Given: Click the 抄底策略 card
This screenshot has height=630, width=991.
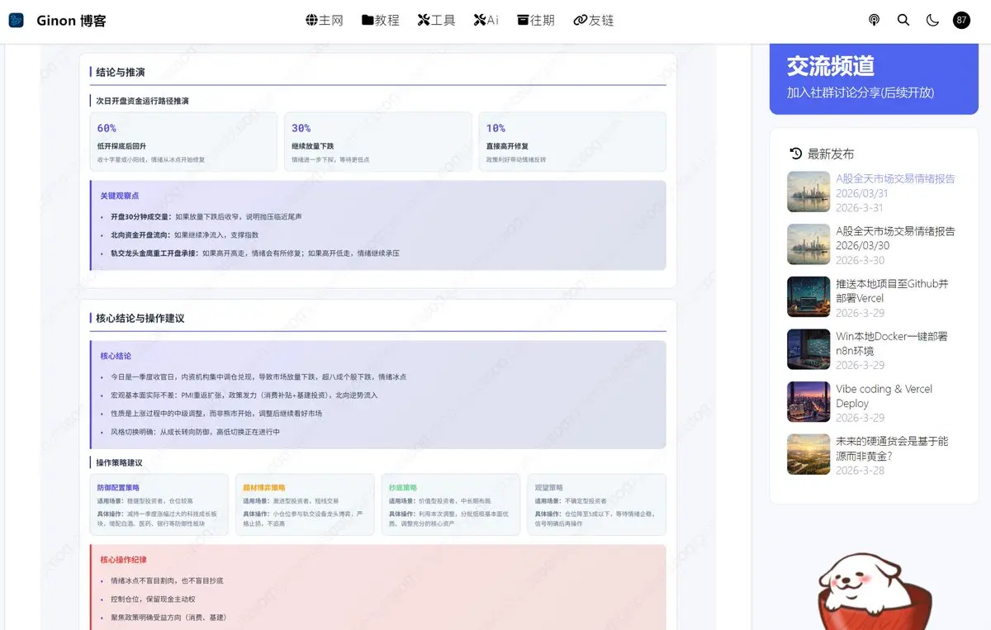Looking at the screenshot, I should tap(451, 504).
